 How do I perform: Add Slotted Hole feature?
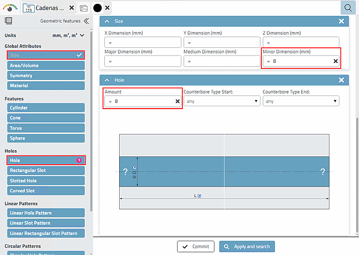(x=46, y=181)
